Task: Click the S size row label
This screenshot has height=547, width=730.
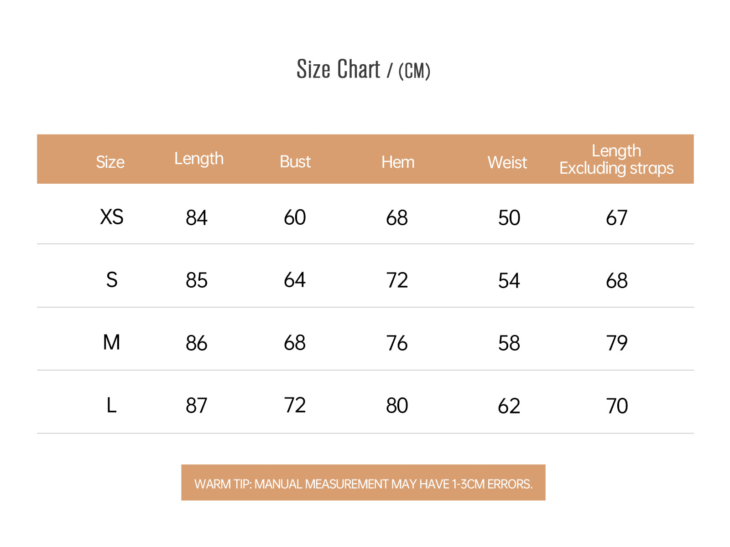Action: 112,279
